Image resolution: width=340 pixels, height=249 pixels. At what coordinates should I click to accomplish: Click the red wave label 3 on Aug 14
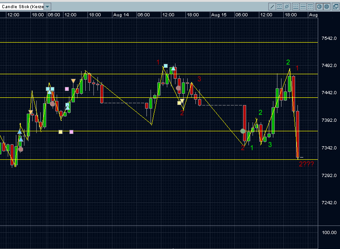pos(199,79)
